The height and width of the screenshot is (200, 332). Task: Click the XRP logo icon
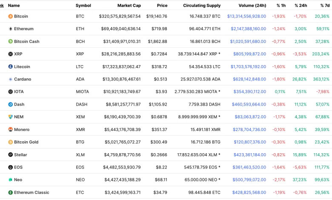11,54
